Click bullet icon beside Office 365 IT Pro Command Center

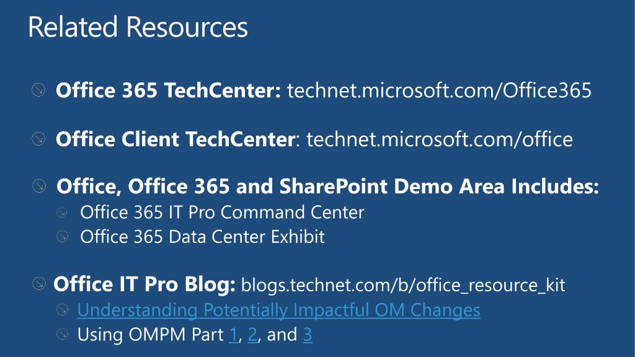pos(62,212)
